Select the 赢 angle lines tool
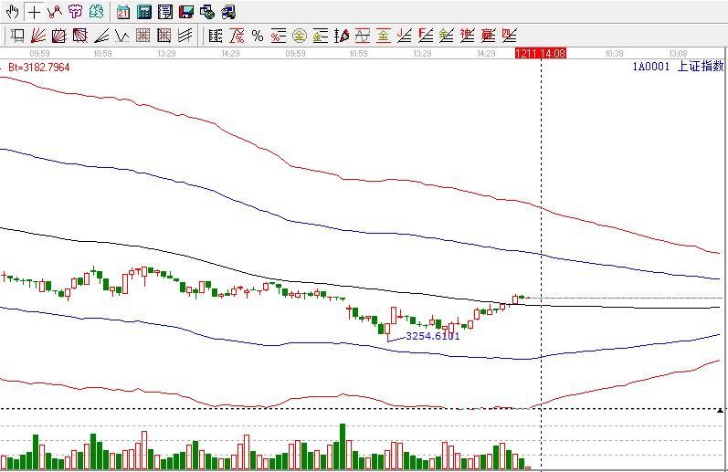Viewport: 728px width, 472px height. [x=488, y=36]
